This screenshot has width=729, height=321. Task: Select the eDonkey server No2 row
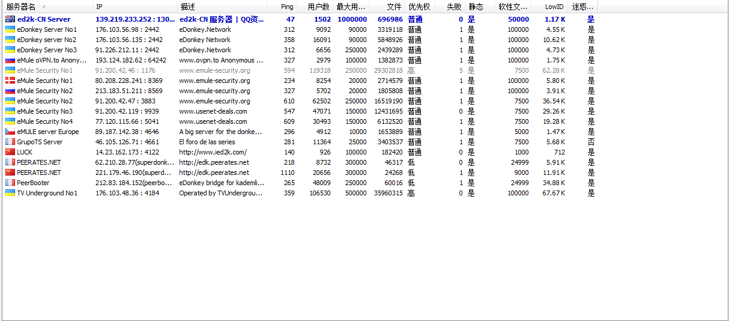pyautogui.click(x=300, y=40)
